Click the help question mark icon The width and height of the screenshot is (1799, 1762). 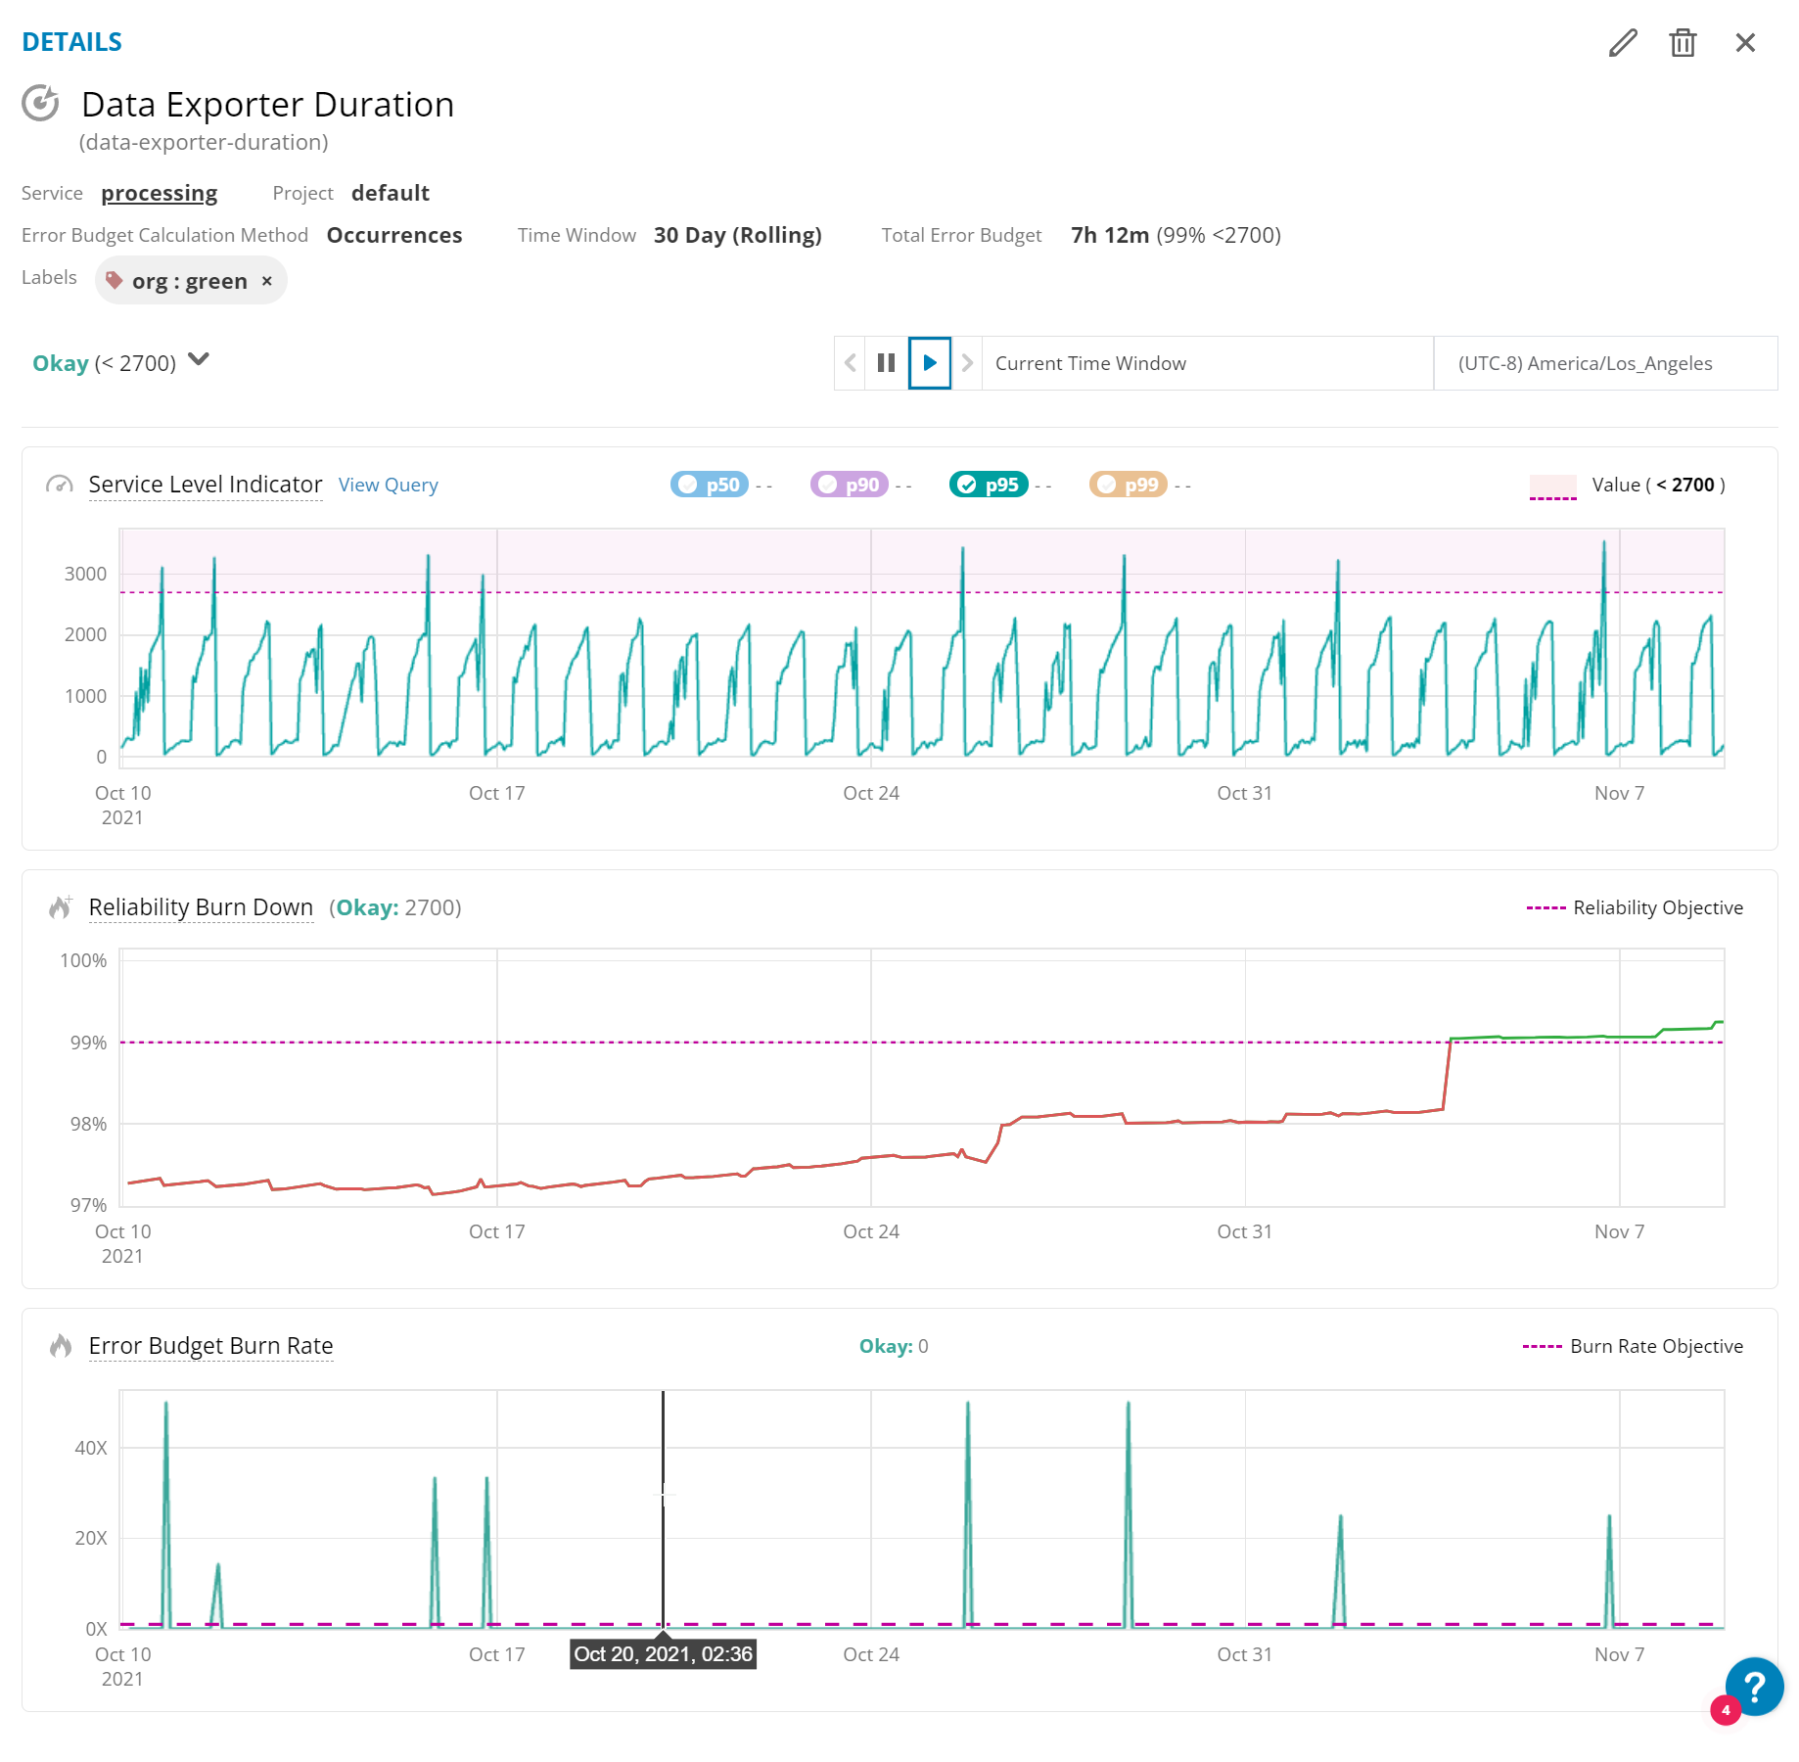click(1754, 1686)
